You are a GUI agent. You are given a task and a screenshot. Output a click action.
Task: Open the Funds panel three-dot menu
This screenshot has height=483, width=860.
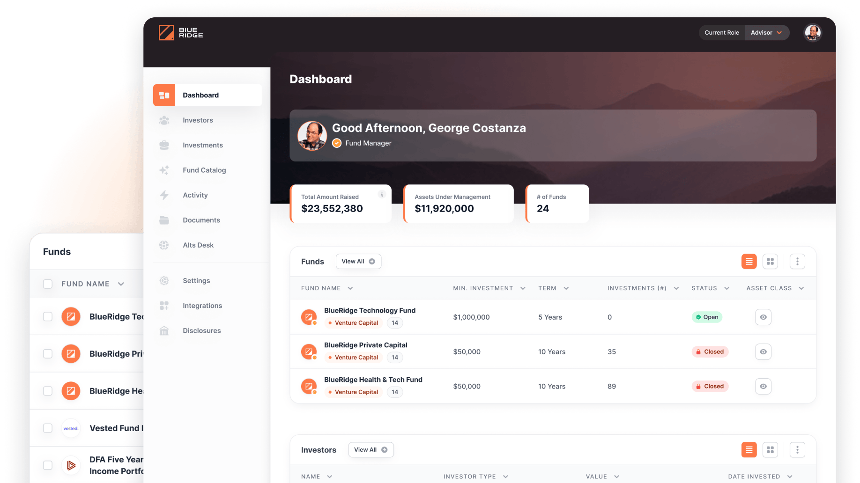(x=797, y=262)
